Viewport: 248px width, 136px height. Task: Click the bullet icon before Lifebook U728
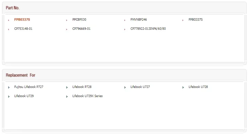(183, 88)
